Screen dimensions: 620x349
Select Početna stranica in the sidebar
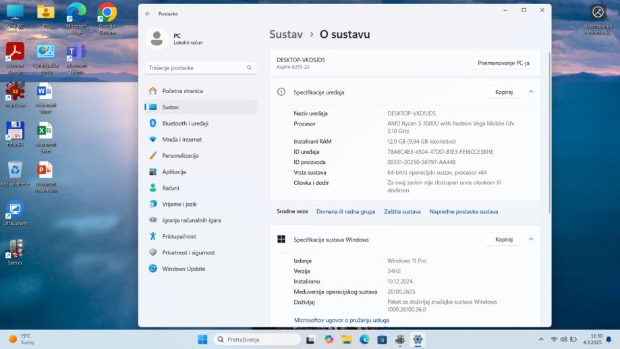click(x=182, y=91)
